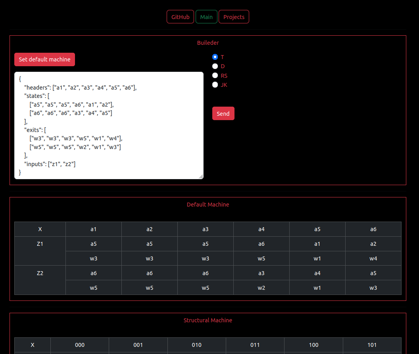Click the Z1 row header cell
419x354 pixels.
click(x=40, y=244)
